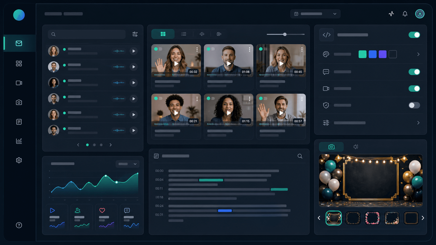The image size is (436, 245).
Task: Toggle the chat bubble setting switch
Action: [414, 72]
